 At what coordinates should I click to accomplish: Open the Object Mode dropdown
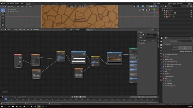pyautogui.click(x=10, y=6)
